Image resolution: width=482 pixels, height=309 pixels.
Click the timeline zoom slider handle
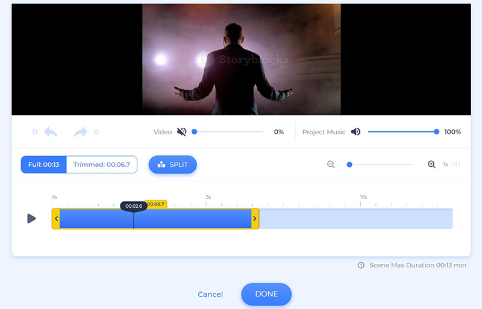pos(349,164)
